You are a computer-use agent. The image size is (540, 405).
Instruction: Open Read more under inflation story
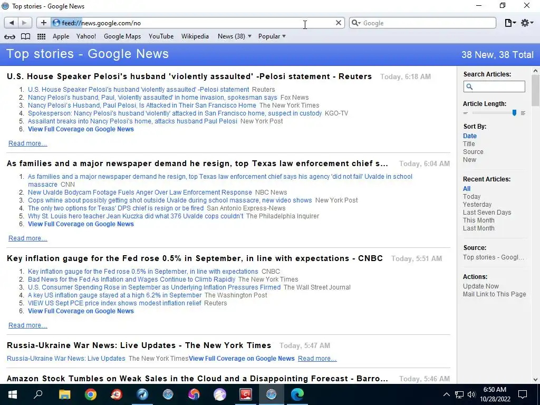tap(27, 325)
